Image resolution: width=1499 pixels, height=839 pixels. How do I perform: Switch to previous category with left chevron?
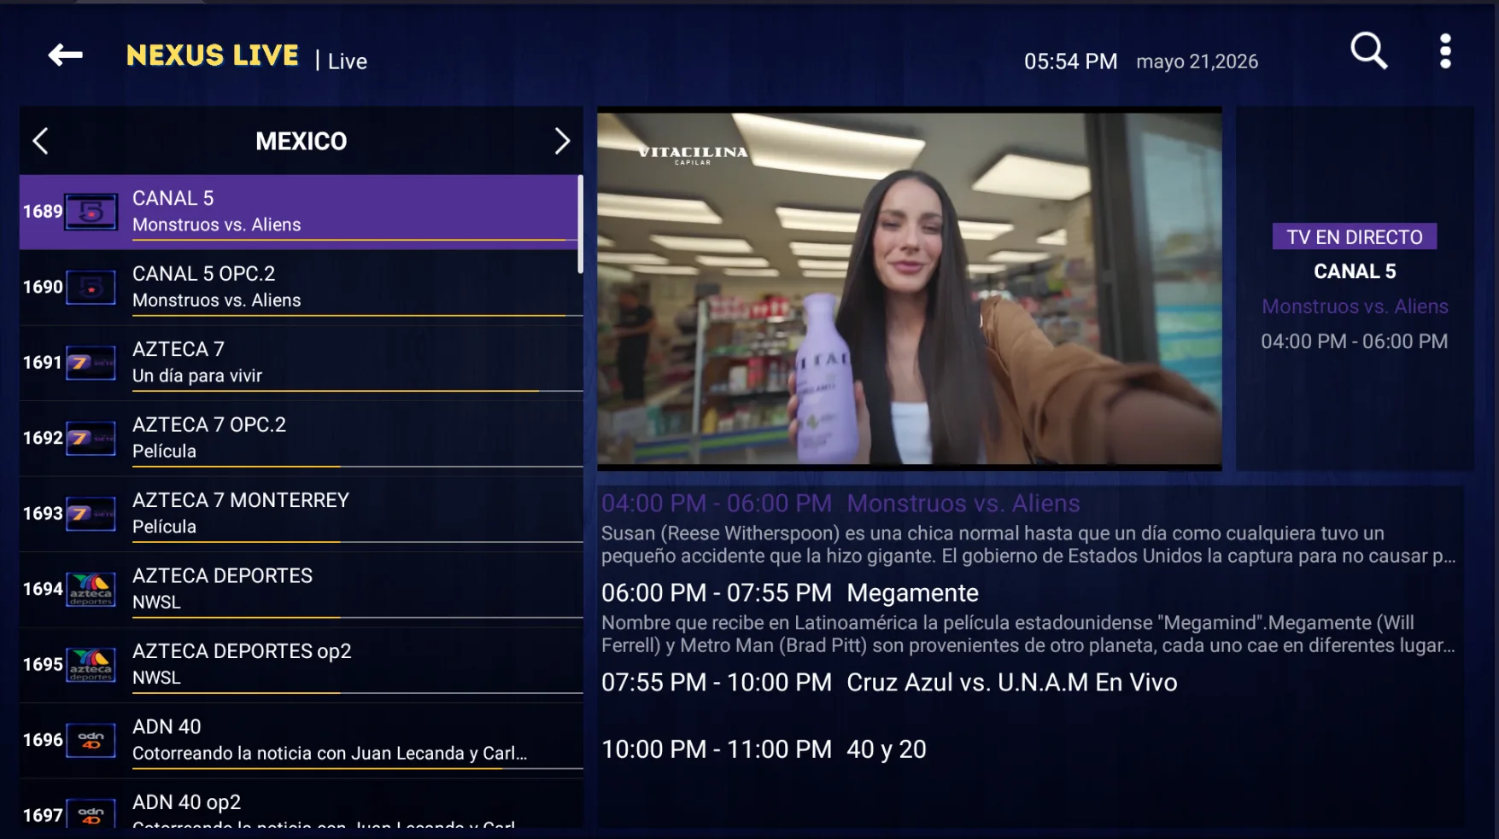tap(40, 141)
